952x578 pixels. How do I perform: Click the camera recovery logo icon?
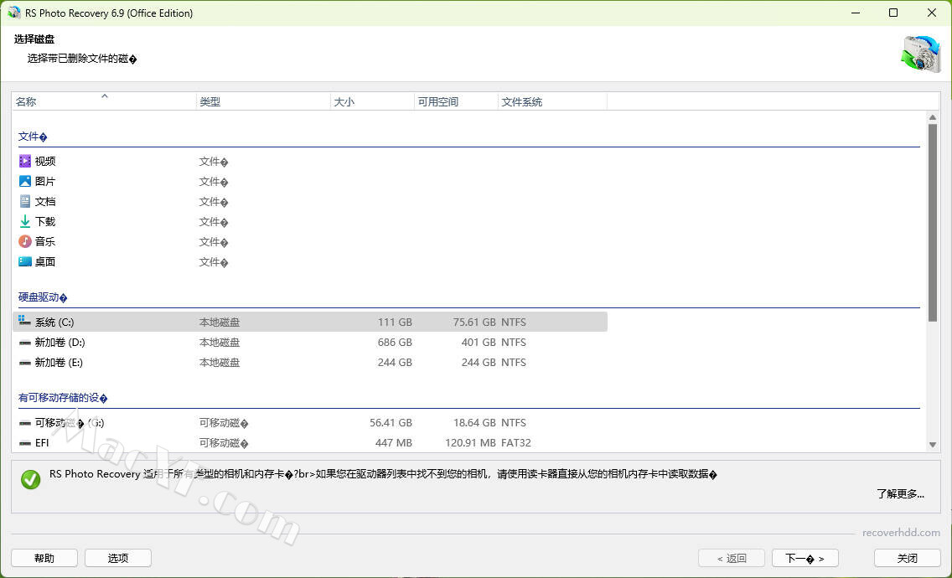920,54
